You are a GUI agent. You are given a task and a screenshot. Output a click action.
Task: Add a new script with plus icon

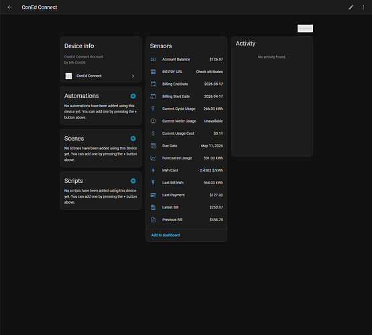pos(133,181)
